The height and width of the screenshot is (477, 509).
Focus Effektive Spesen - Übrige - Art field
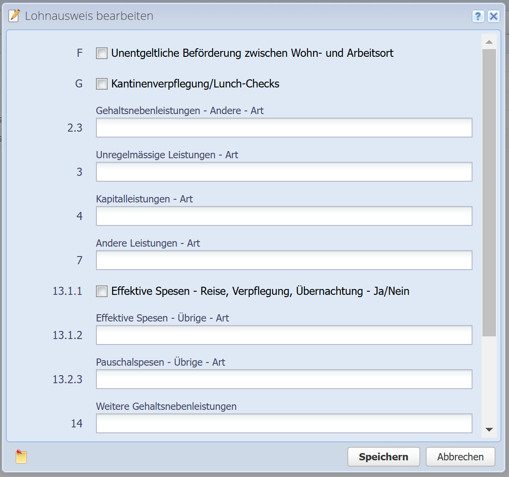click(284, 335)
